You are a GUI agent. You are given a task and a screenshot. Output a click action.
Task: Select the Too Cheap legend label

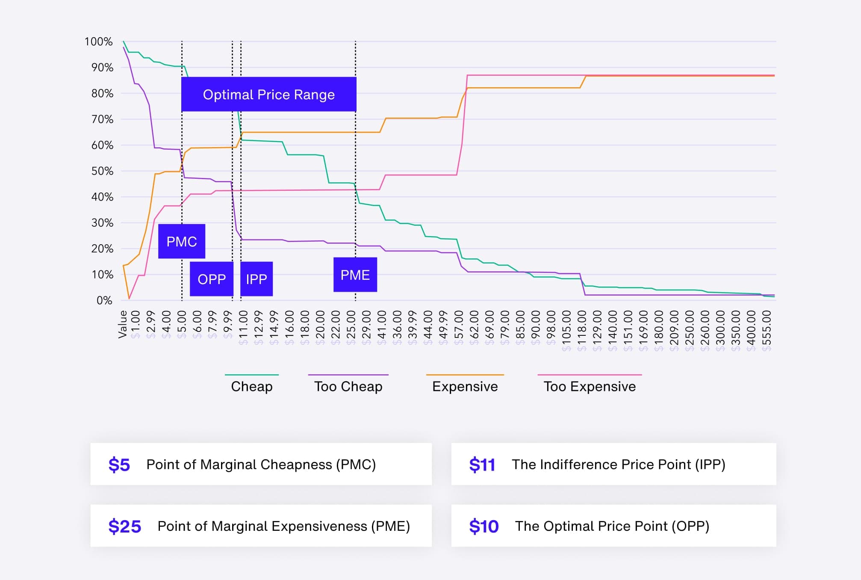pyautogui.click(x=348, y=386)
